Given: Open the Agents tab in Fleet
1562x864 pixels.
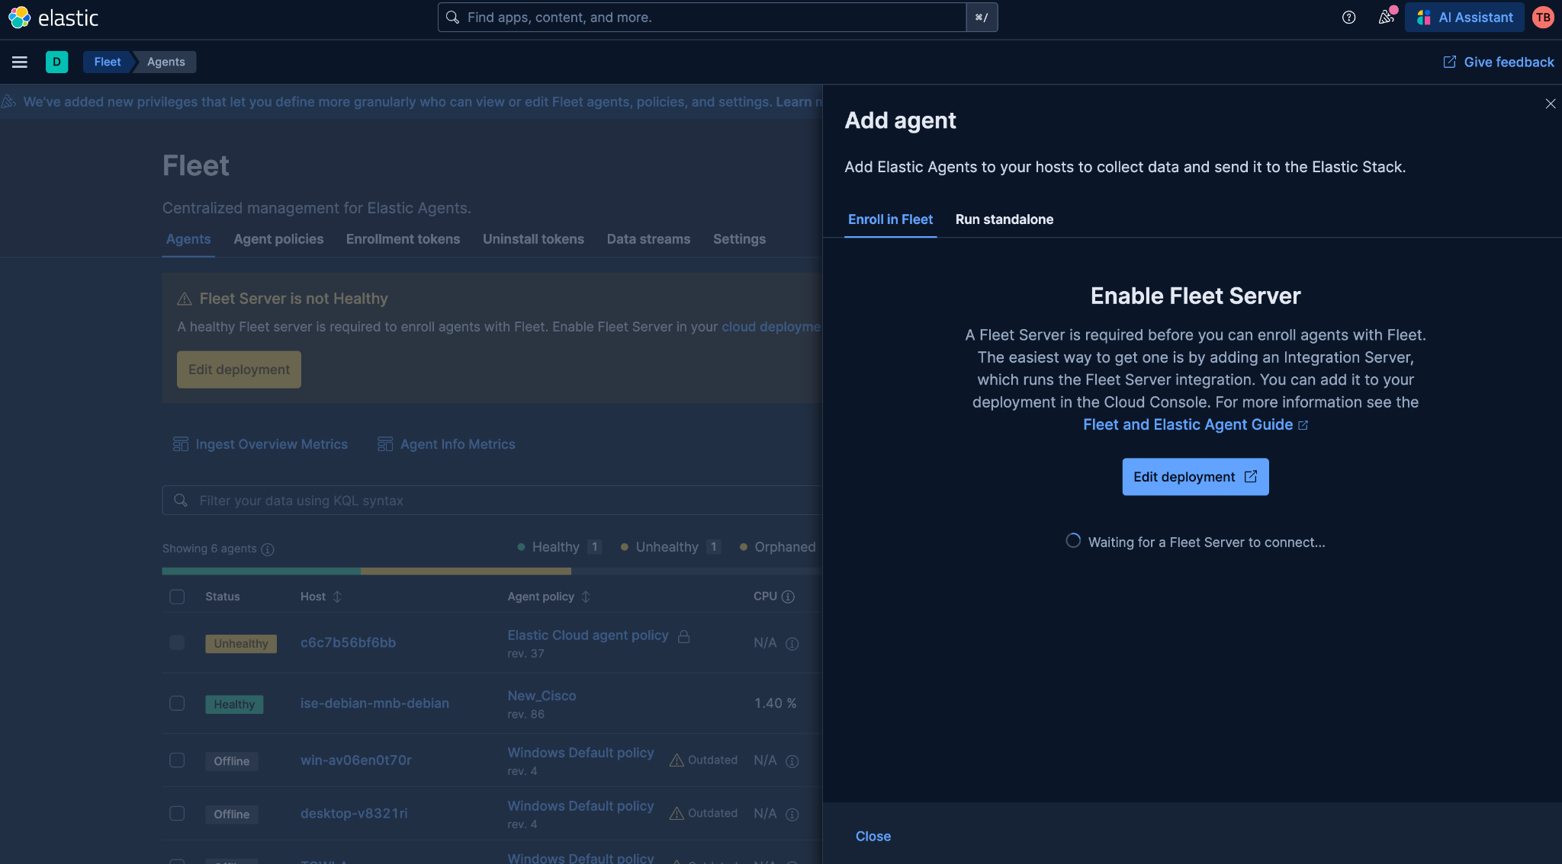Looking at the screenshot, I should pos(188,239).
